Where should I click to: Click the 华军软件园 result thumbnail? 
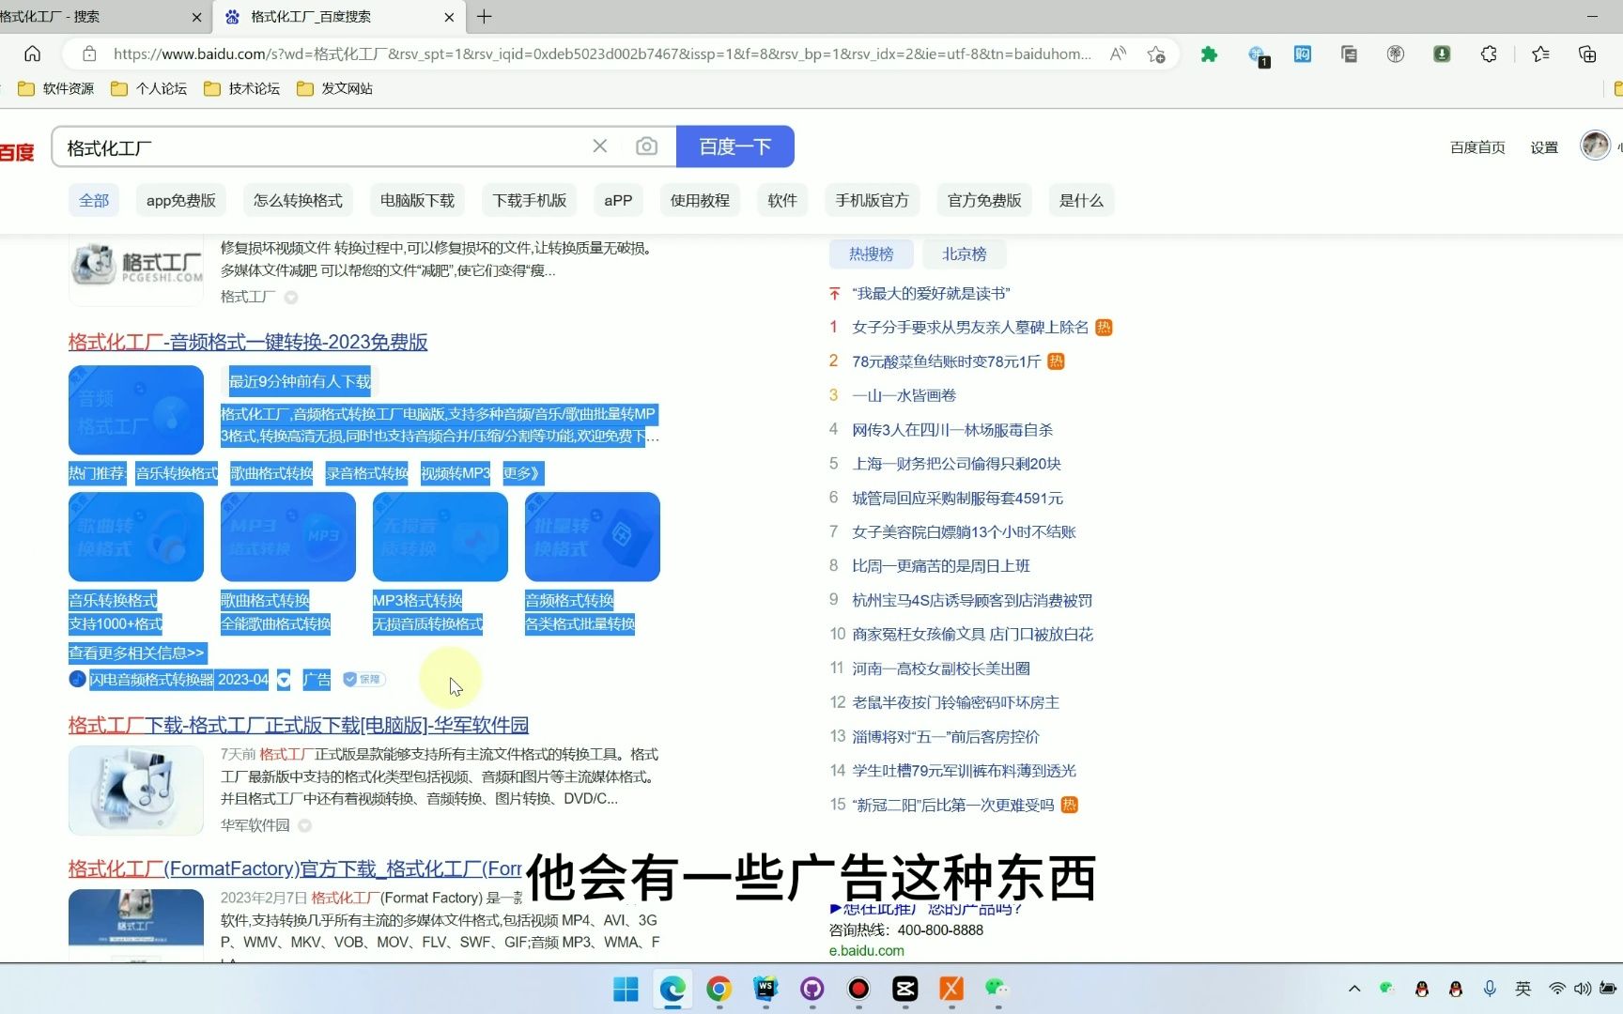(136, 791)
